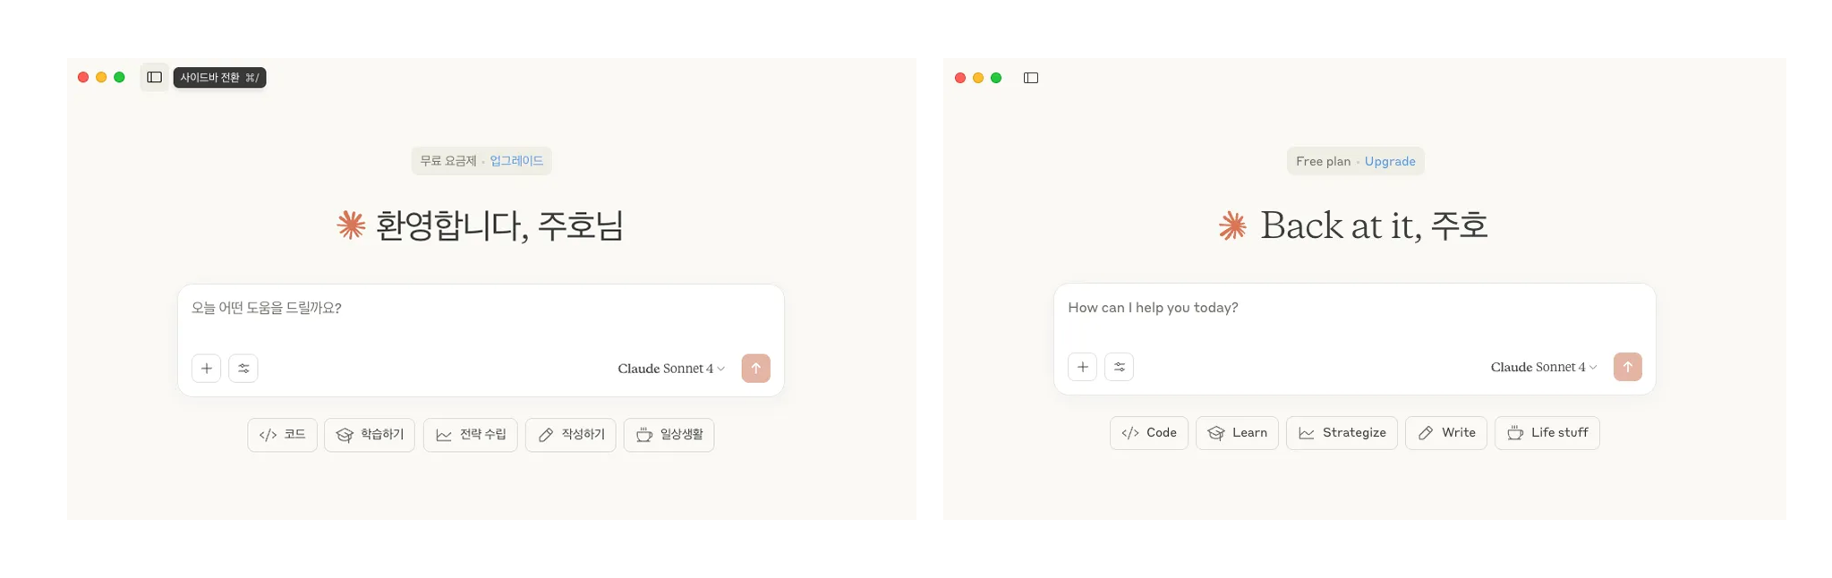Screen dimensions: 1832x578
Task: Click the Claude starburst logo beside 환영합니다
Action: pyautogui.click(x=351, y=225)
